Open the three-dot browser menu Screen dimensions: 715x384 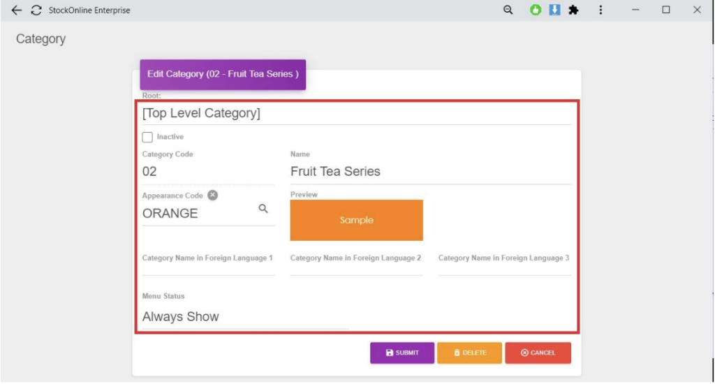coord(601,10)
